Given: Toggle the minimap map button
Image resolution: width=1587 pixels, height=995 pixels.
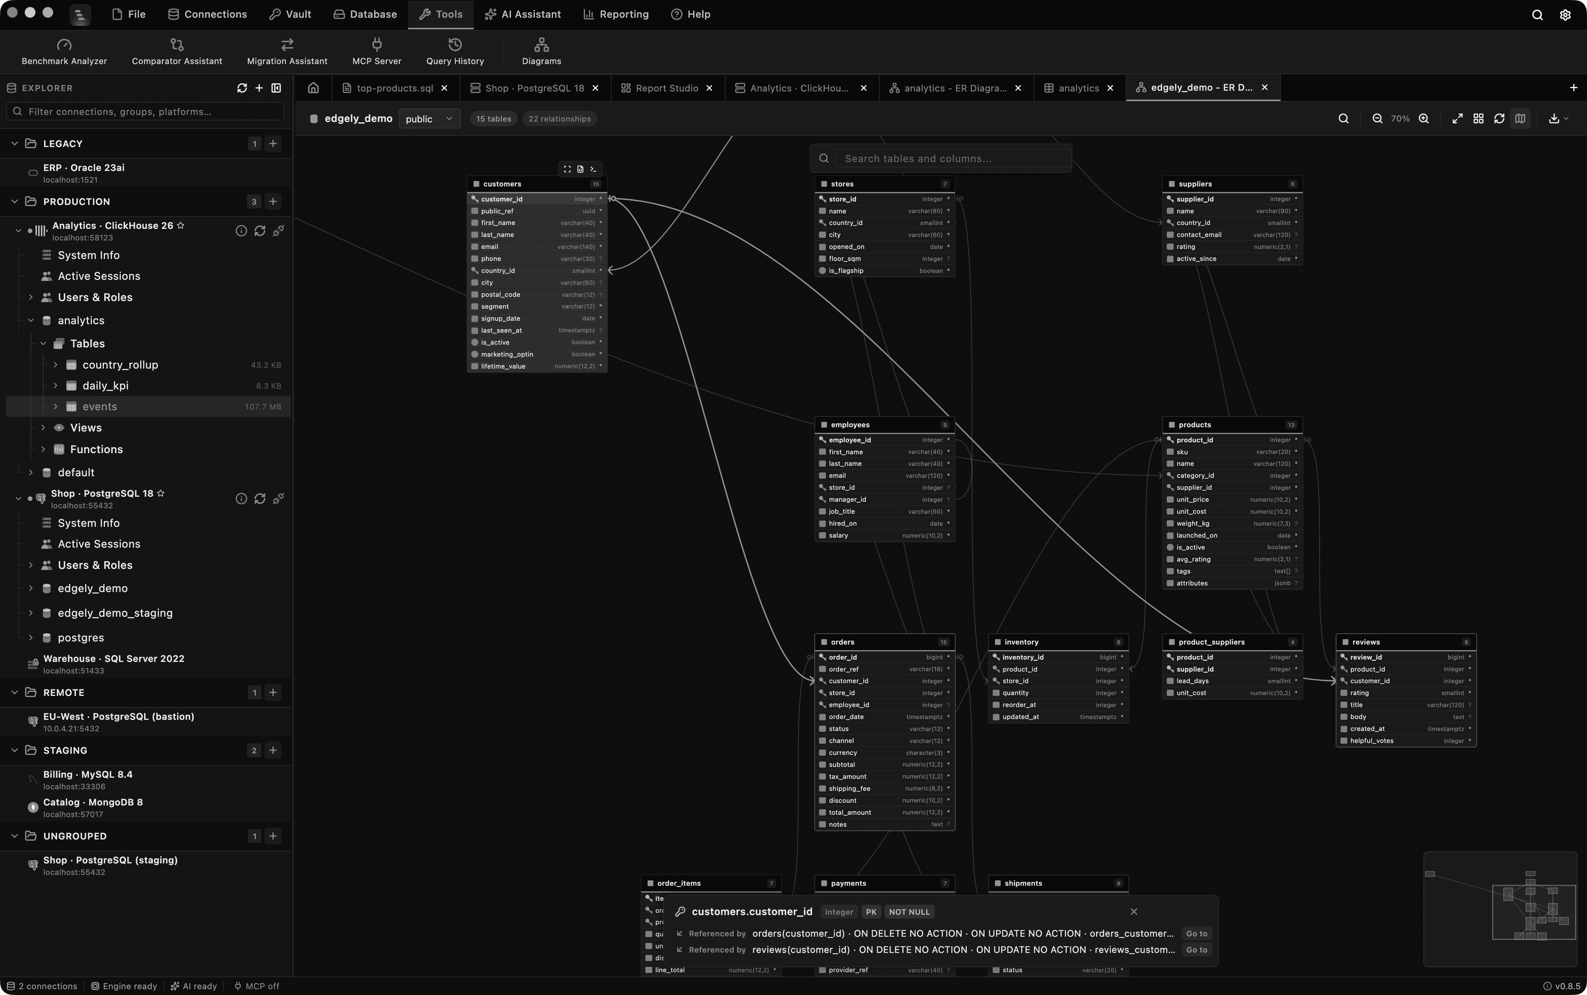Looking at the screenshot, I should tap(1520, 119).
